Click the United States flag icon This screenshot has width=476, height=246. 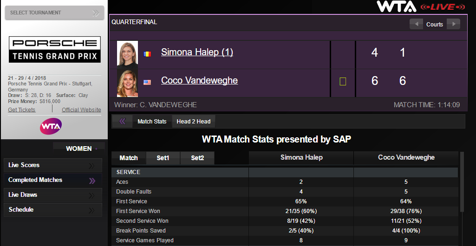tap(147, 82)
